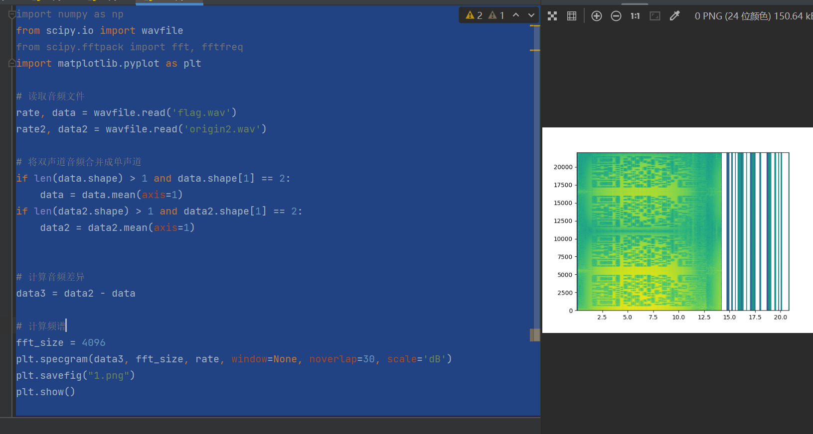Screen dimensions: 813x434
Task: Zoom out of the spectrogram image
Action: click(x=616, y=16)
